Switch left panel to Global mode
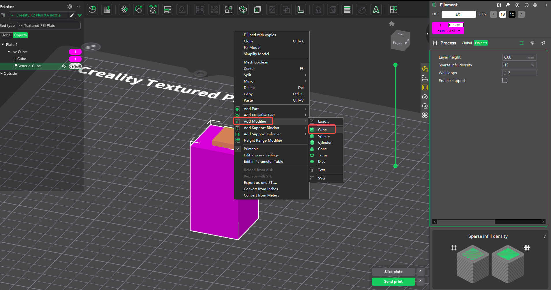The width and height of the screenshot is (551, 290). [6, 35]
